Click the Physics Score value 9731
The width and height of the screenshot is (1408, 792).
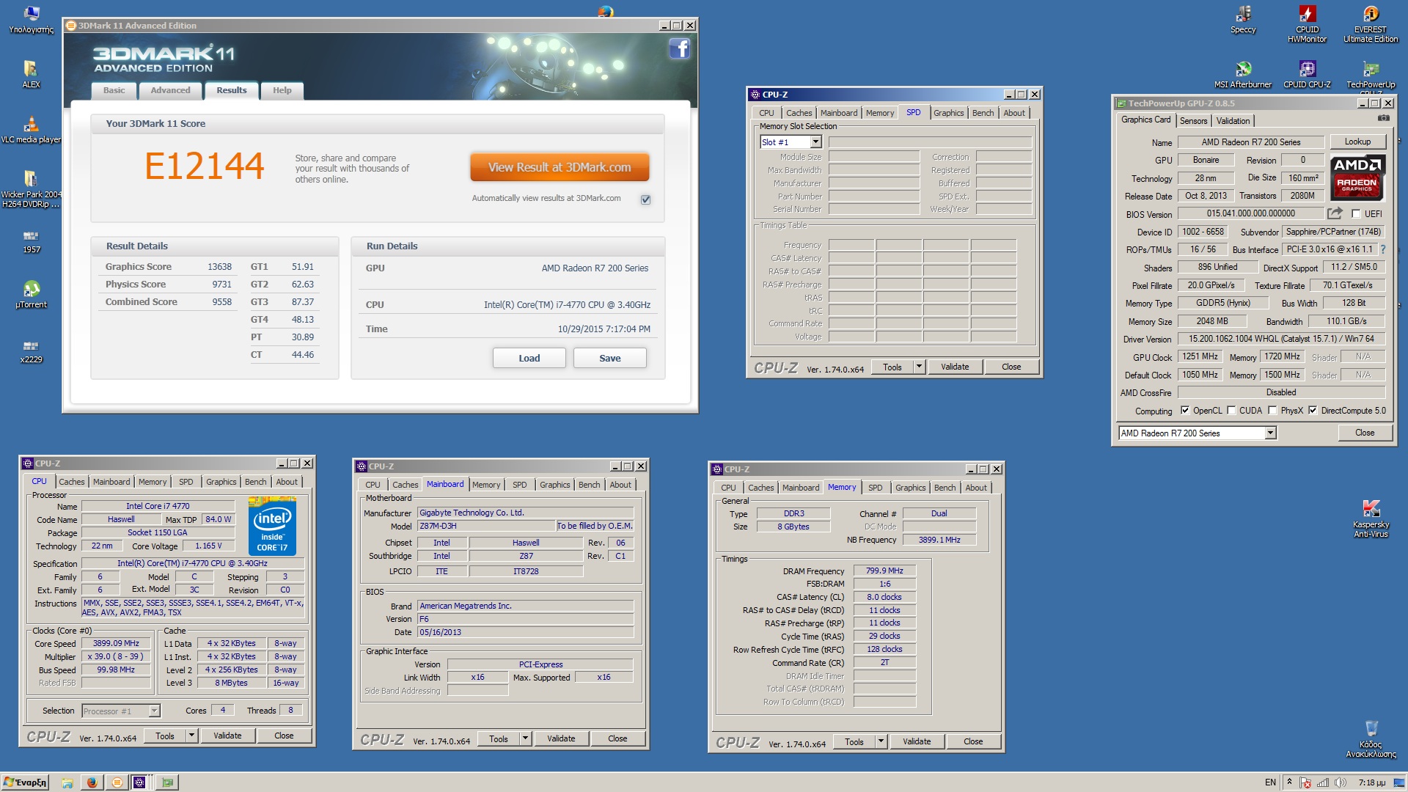tap(221, 285)
